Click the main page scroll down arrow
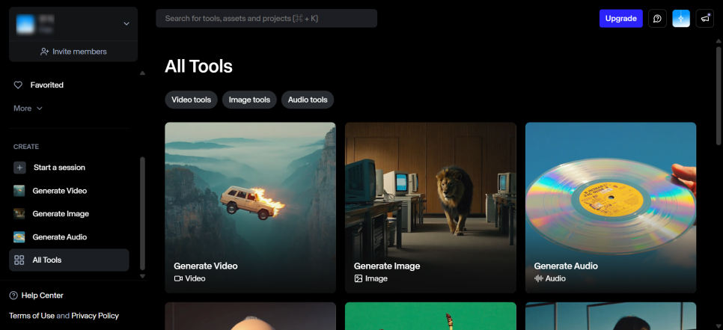Image resolution: width=723 pixels, height=330 pixels. pyautogui.click(x=719, y=326)
